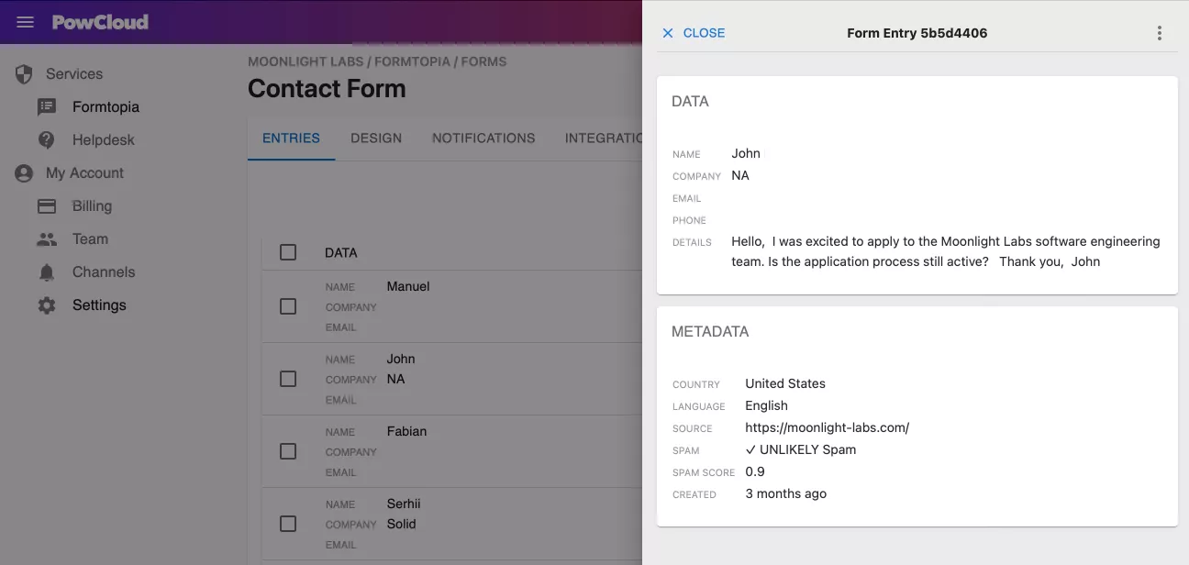The image size is (1189, 565).
Task: Switch to the DESIGN tab
Action: click(x=376, y=138)
